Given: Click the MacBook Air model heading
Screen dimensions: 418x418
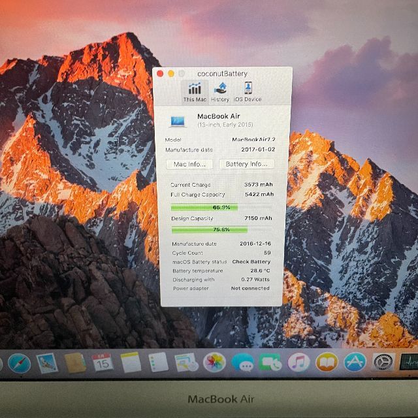Looking at the screenshot, I should click(x=219, y=116).
